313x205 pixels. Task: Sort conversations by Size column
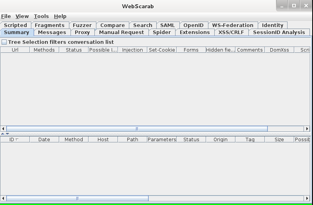pos(279,139)
